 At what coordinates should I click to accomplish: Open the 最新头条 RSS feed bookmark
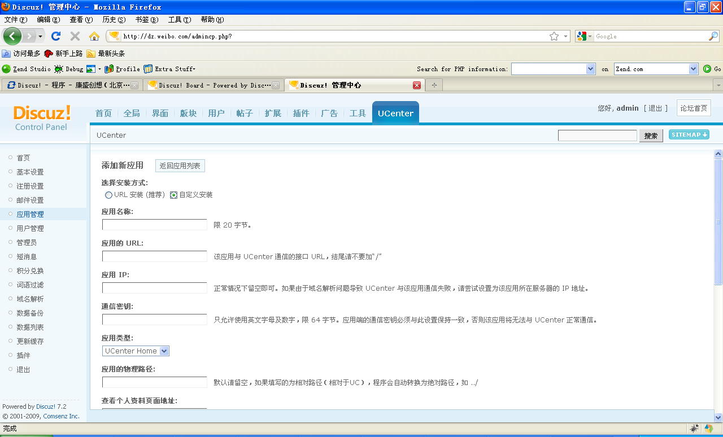[x=106, y=54]
